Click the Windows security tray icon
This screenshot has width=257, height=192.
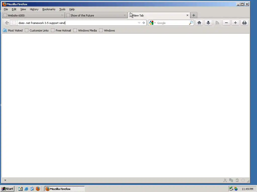pos(236,189)
